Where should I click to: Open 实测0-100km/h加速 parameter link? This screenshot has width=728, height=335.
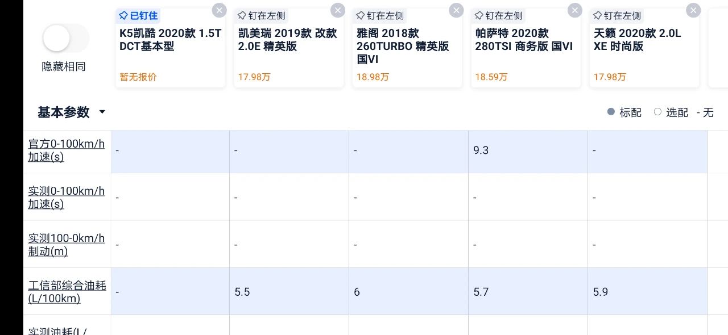click(67, 198)
